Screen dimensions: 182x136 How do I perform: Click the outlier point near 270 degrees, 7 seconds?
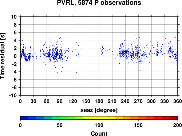(x=140, y=29)
